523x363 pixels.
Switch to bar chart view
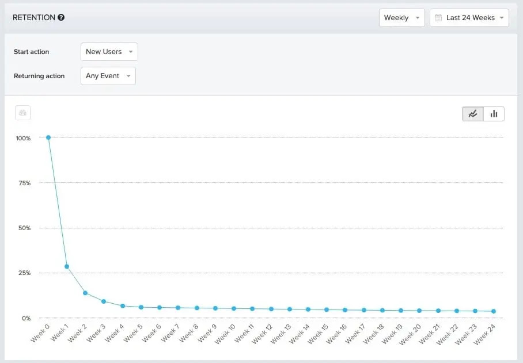coord(494,114)
